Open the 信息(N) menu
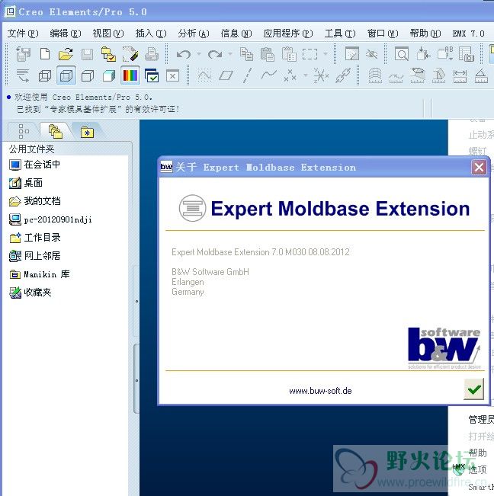The width and height of the screenshot is (494, 496). (236, 34)
